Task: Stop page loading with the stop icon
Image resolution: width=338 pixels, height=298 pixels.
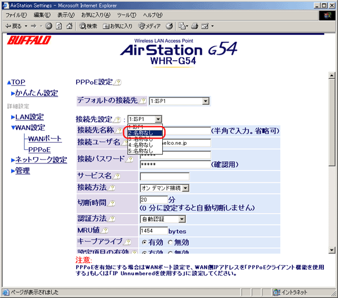Action: [49, 26]
